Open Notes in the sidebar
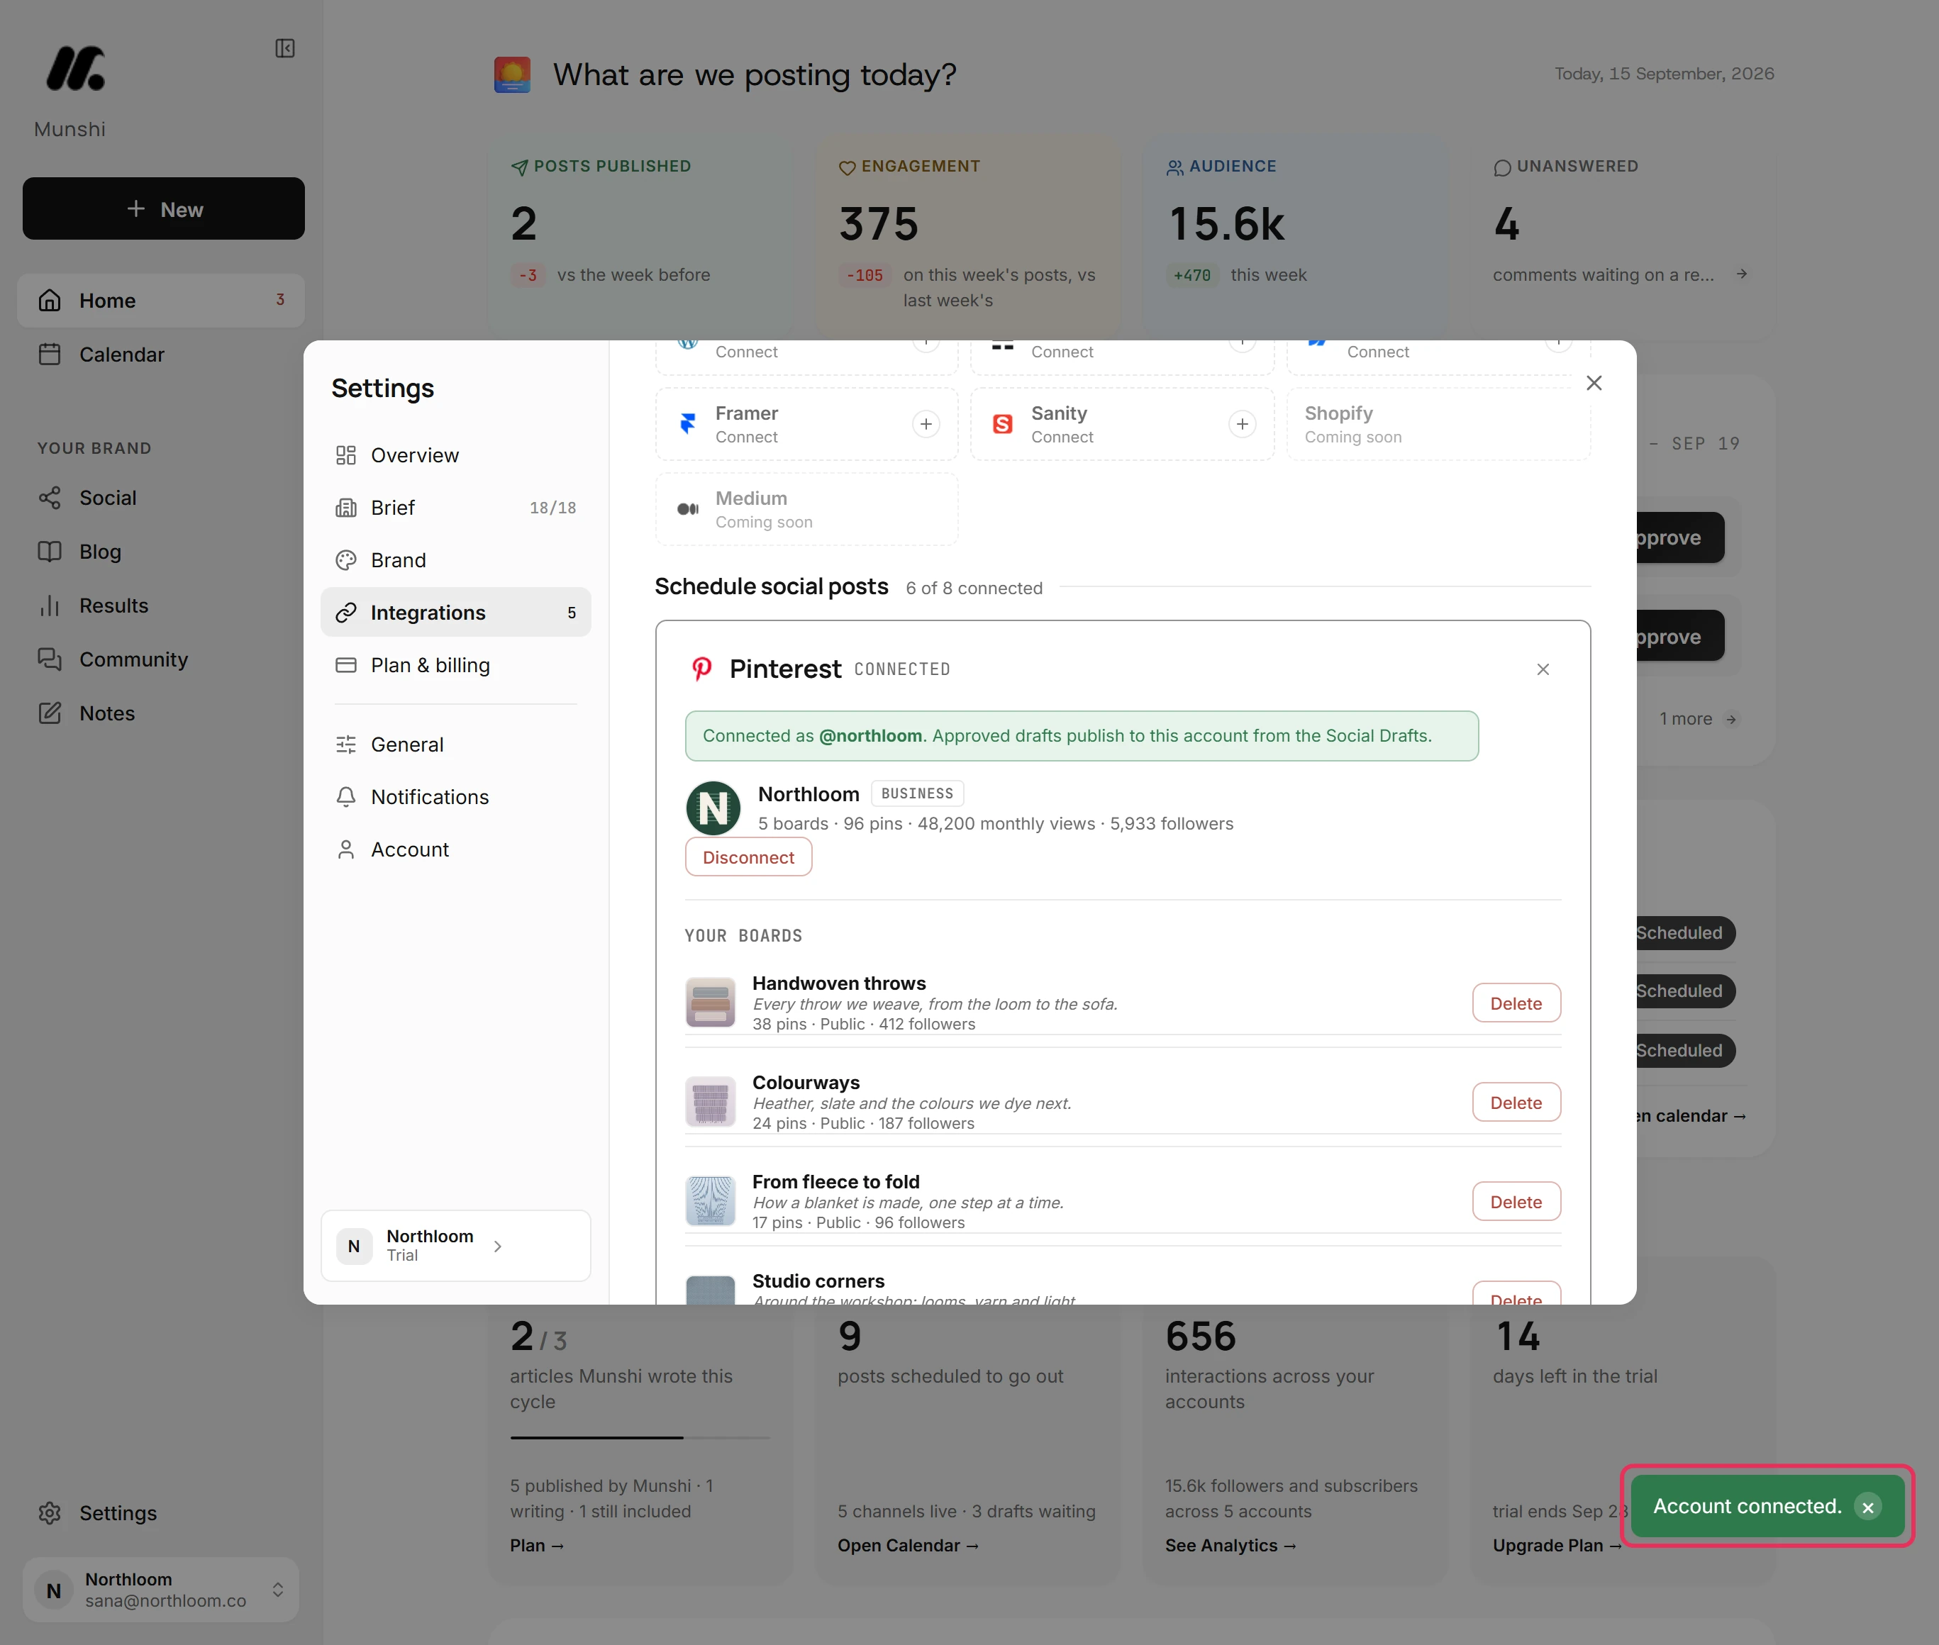The width and height of the screenshot is (1939, 1645). tap(160, 713)
